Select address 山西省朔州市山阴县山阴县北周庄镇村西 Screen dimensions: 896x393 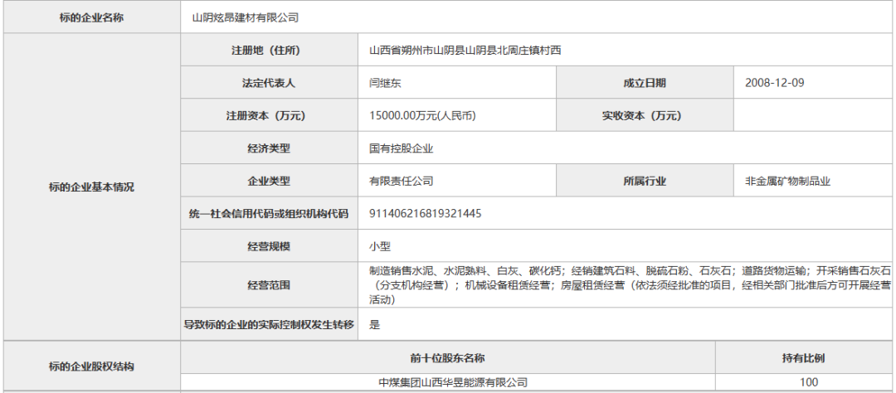465,51
